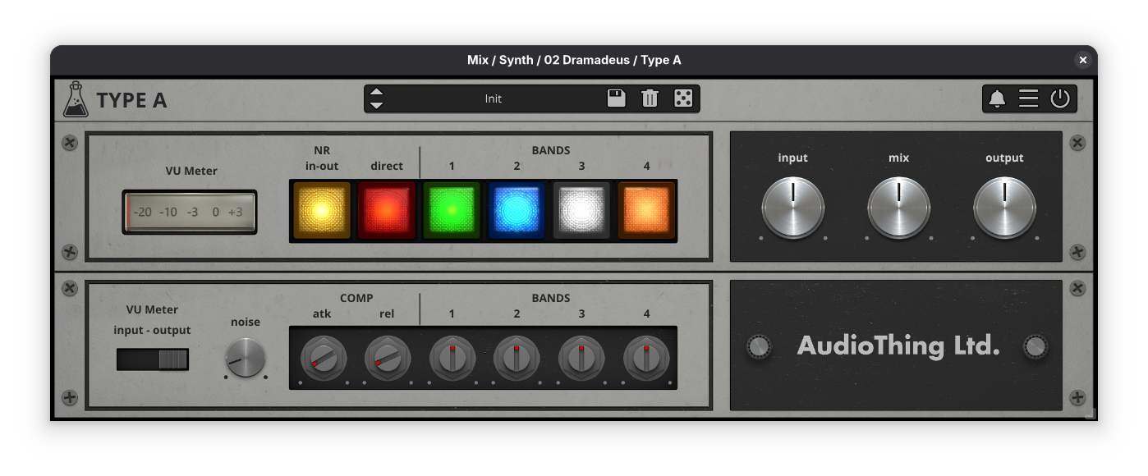
Task: Click the COMP atk knob
Action: point(324,359)
